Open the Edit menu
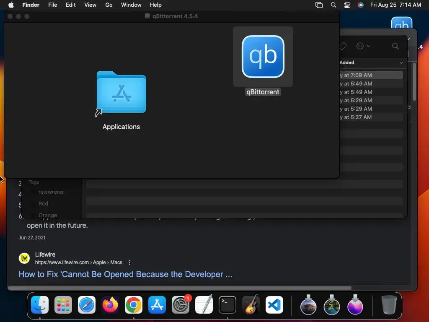This screenshot has height=322, width=429. (x=70, y=5)
